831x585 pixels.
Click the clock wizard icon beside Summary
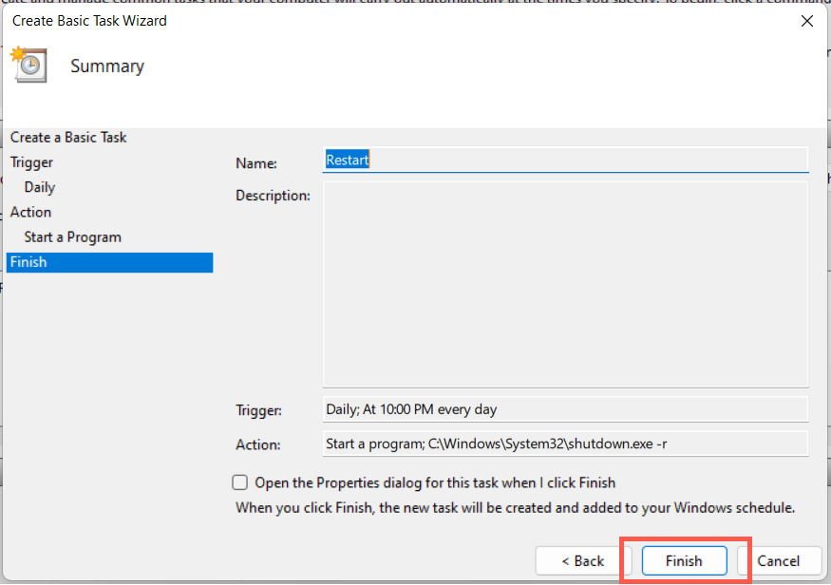[28, 65]
